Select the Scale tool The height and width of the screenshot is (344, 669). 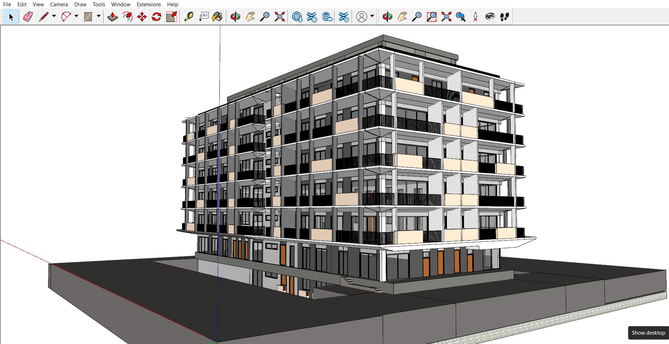[172, 17]
